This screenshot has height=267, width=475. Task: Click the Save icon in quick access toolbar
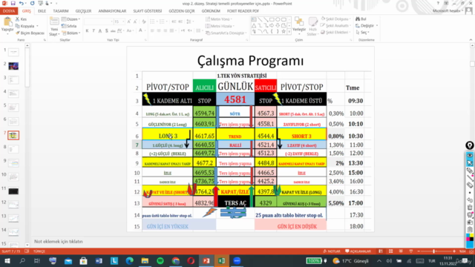click(x=13, y=3)
